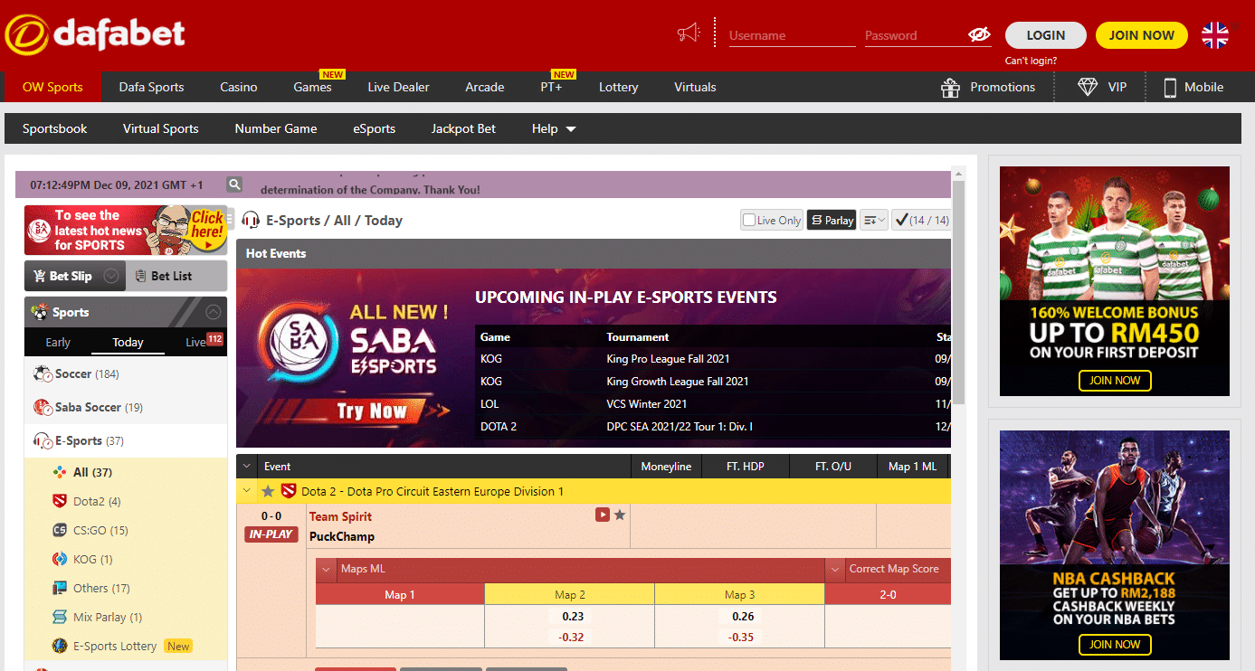The height and width of the screenshot is (671, 1255).
Task: Expand the Bet Slip chevron
Action: pos(111,276)
